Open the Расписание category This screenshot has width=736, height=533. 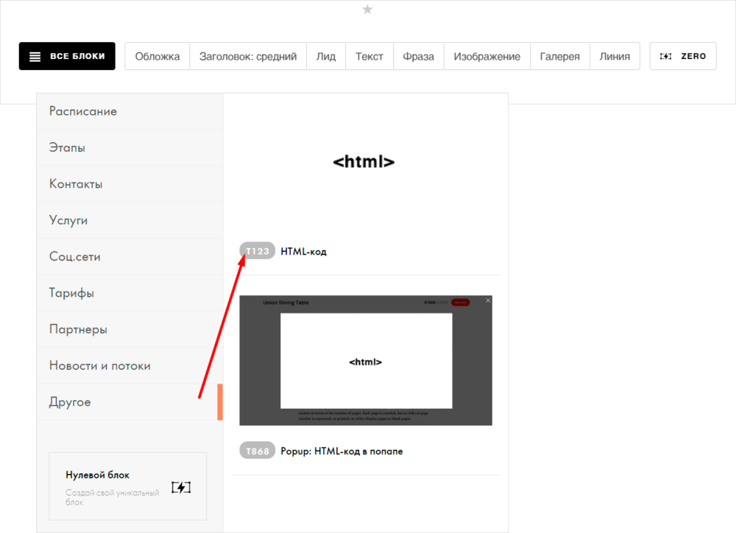(x=83, y=111)
